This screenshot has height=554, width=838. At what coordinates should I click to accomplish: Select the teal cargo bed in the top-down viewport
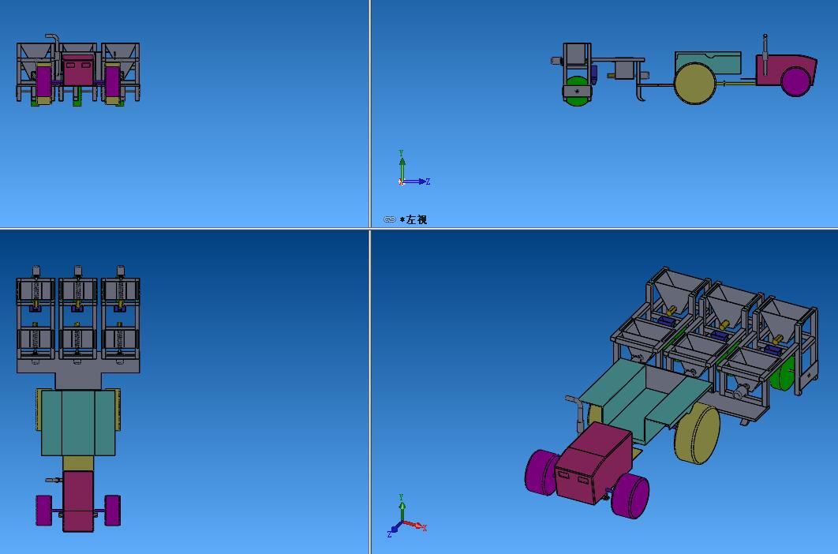(x=78, y=422)
